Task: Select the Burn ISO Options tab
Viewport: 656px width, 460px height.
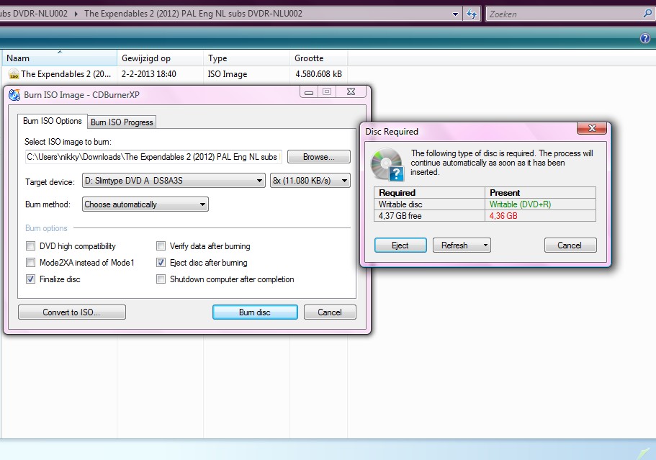Action: click(x=53, y=121)
